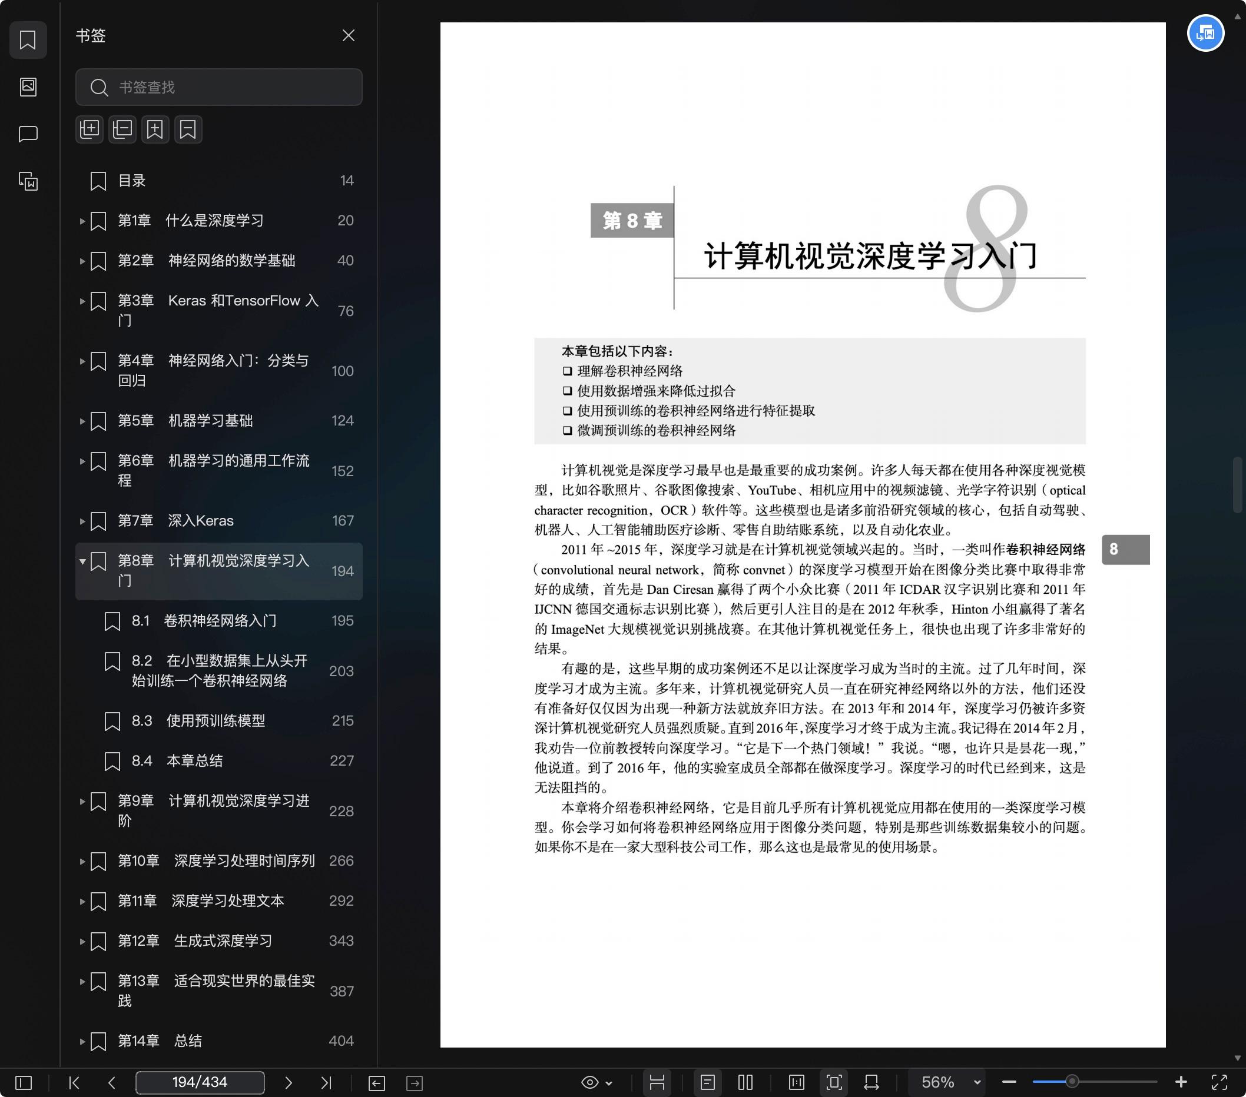Viewport: 1246px width, 1097px height.
Task: Click the bookmark search field
Action: coord(219,87)
